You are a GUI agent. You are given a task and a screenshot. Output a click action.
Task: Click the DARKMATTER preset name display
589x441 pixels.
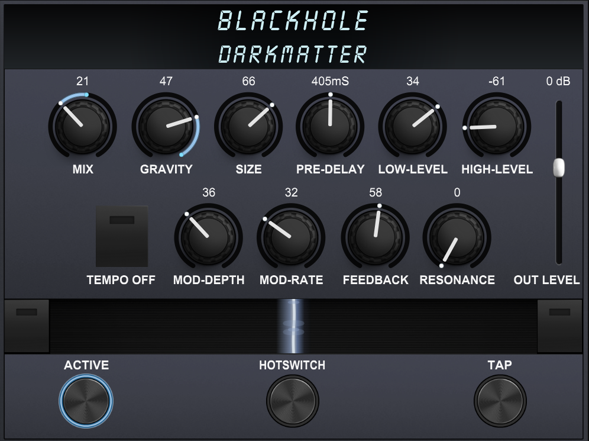click(x=292, y=54)
